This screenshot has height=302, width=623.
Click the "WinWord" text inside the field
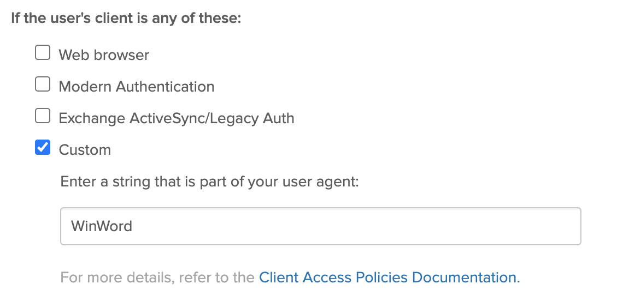102,226
